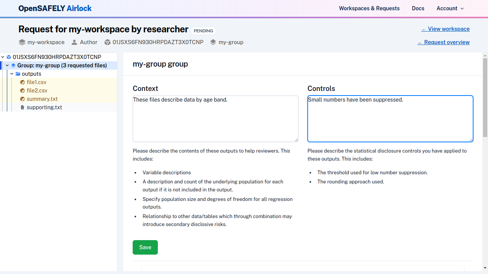Open the Docs page
The height and width of the screenshot is (274, 488).
(x=418, y=8)
